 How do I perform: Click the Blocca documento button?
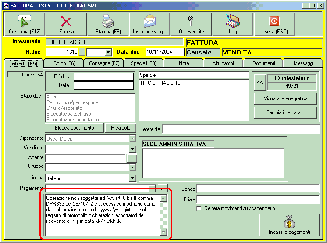74,128
